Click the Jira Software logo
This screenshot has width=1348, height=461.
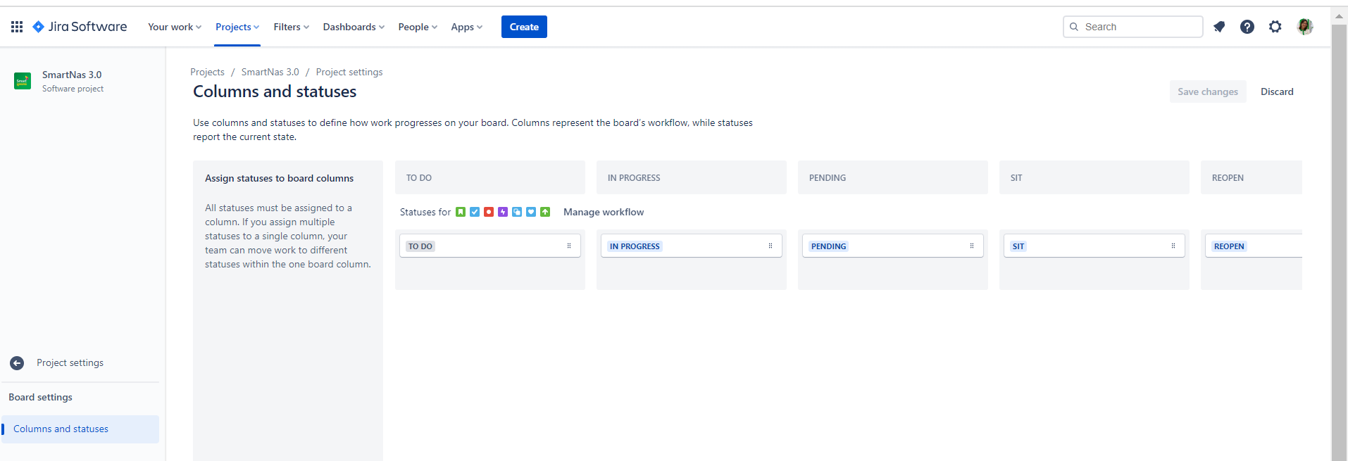(x=80, y=27)
